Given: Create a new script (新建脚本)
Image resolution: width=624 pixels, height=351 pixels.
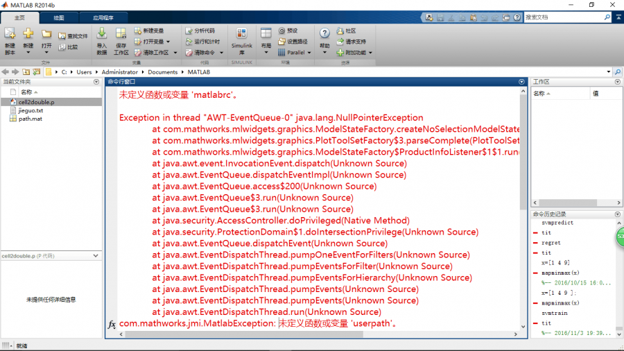Looking at the screenshot, I should pyautogui.click(x=10, y=41).
